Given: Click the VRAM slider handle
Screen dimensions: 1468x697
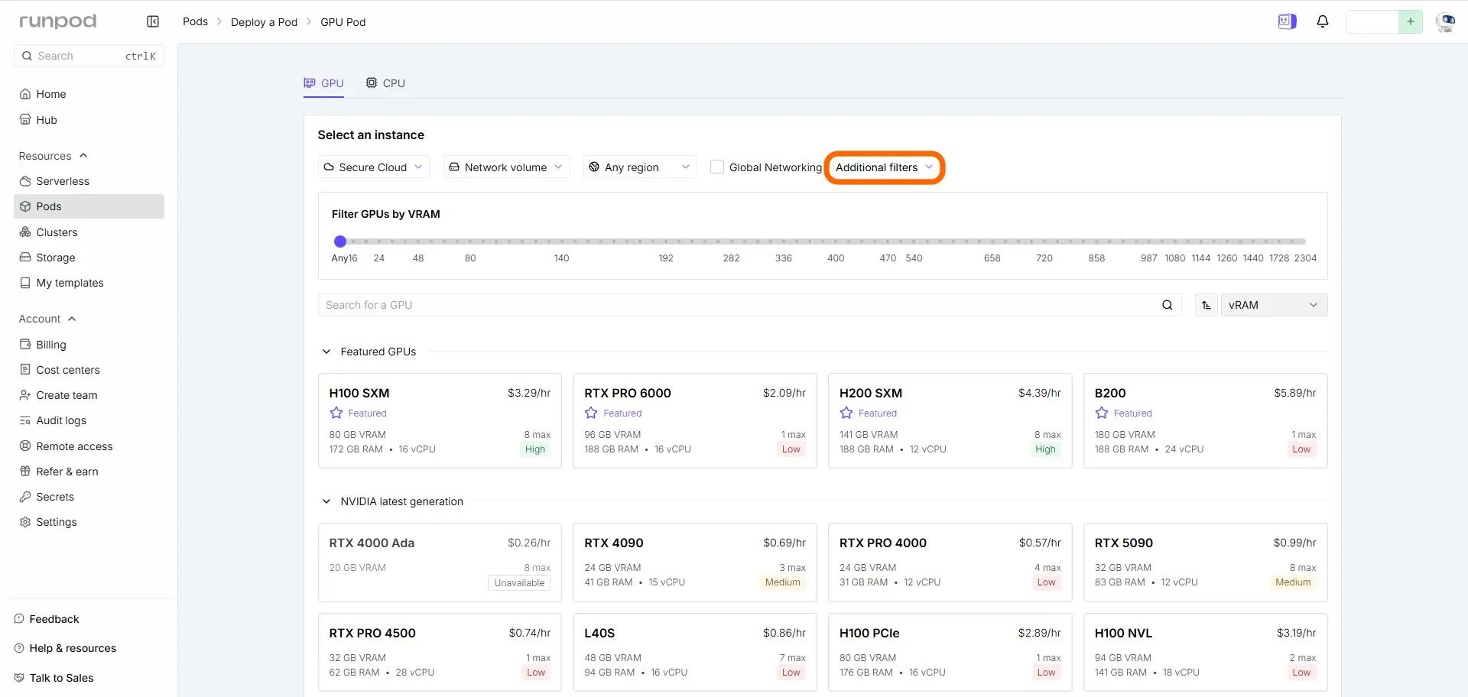Looking at the screenshot, I should pos(340,242).
